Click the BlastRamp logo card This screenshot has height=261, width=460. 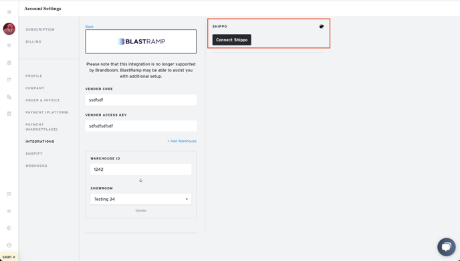point(141,41)
